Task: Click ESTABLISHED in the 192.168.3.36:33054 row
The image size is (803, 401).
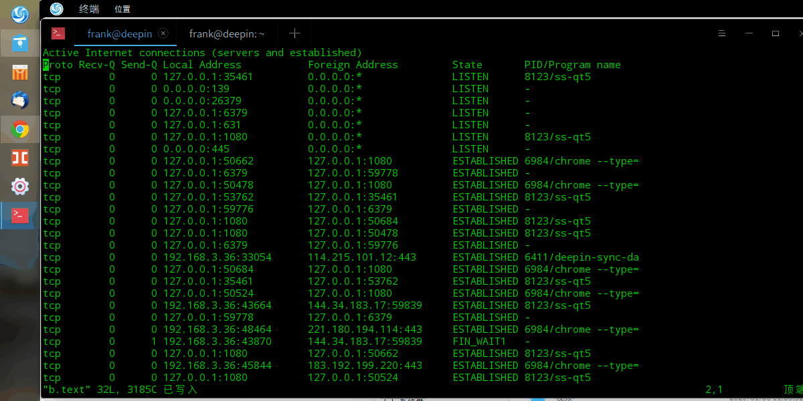Action: pyautogui.click(x=485, y=257)
